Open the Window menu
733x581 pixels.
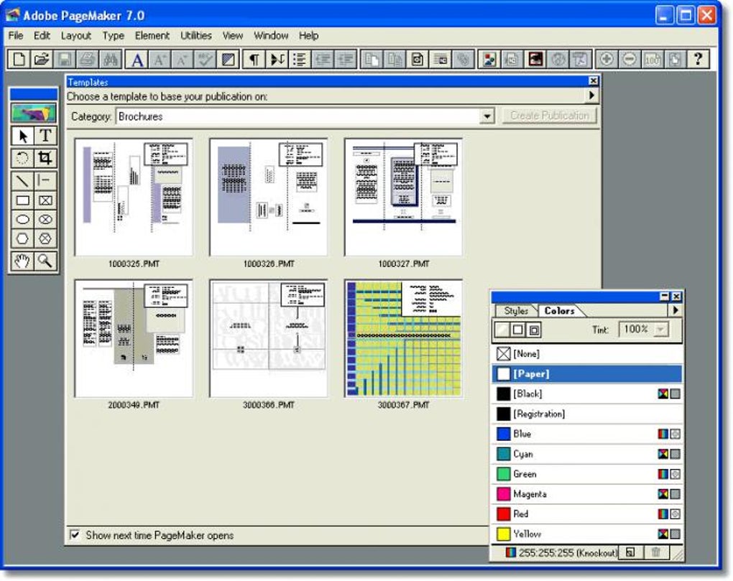(x=271, y=35)
